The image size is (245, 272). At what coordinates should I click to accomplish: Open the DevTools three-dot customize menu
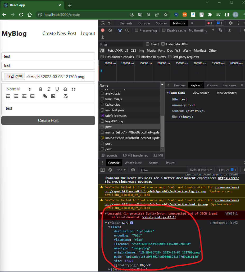(x=238, y=23)
